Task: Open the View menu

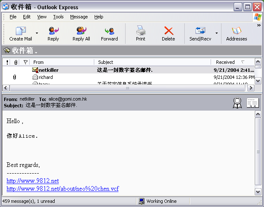Action: click(42, 17)
